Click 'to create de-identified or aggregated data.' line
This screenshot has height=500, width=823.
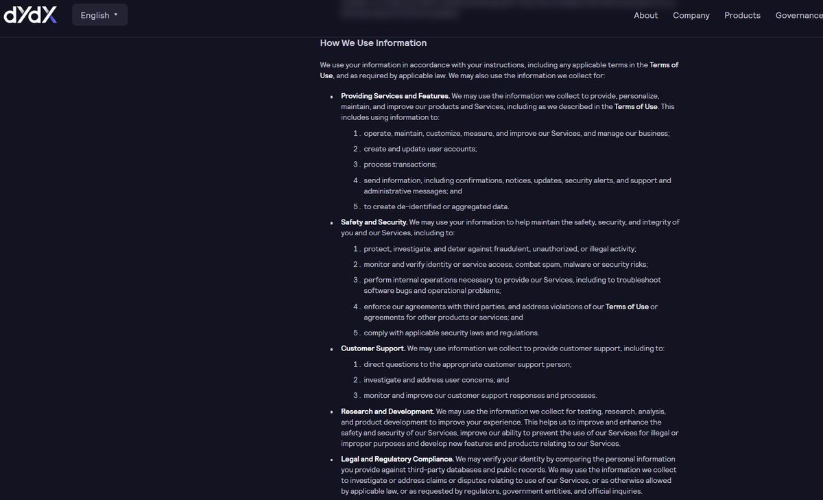coord(437,206)
